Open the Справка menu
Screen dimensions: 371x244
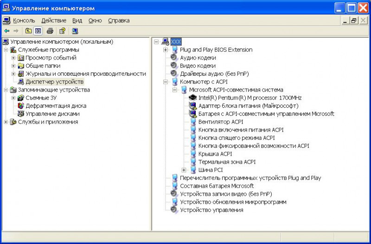tap(119, 20)
